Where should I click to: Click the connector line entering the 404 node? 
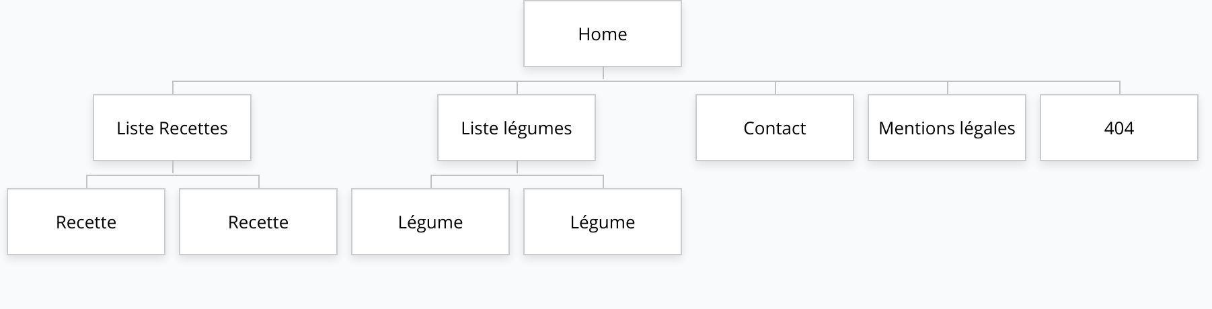(x=1120, y=88)
